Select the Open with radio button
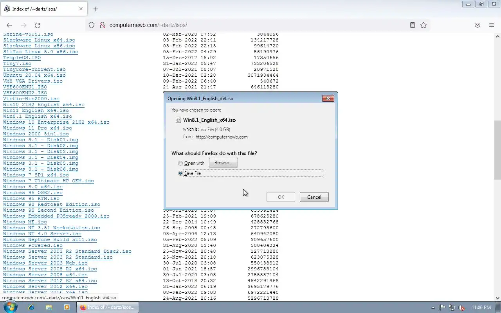This screenshot has height=313, width=501. pos(180,163)
